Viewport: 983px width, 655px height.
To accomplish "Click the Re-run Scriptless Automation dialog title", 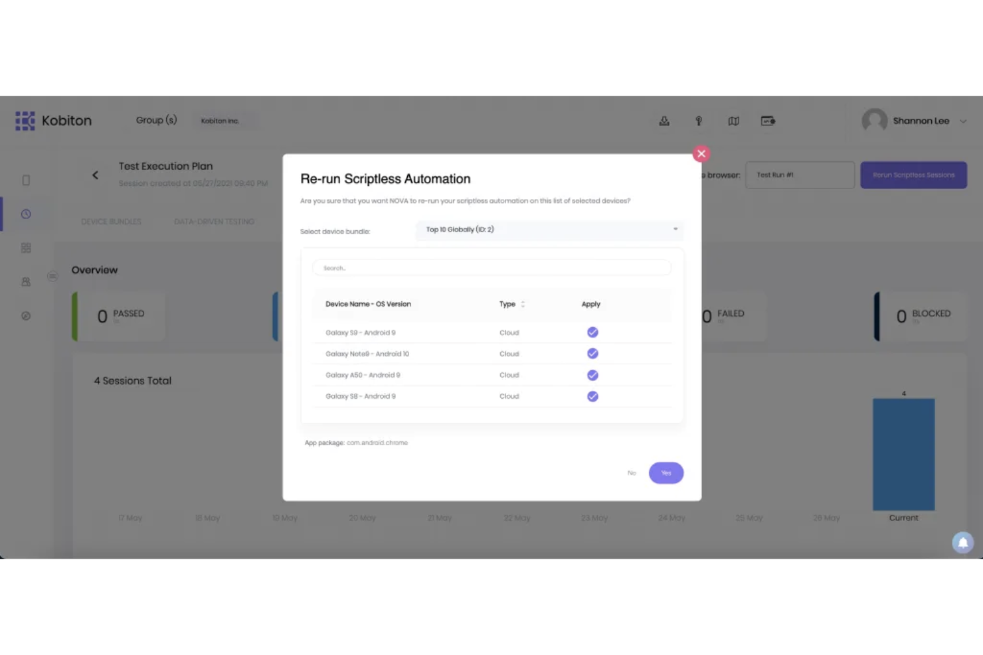I will coord(385,179).
